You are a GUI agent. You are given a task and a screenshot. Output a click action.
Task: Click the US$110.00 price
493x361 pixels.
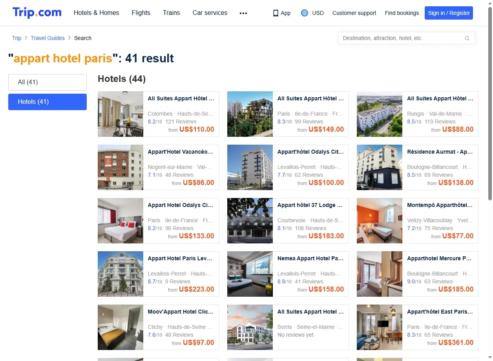197,129
